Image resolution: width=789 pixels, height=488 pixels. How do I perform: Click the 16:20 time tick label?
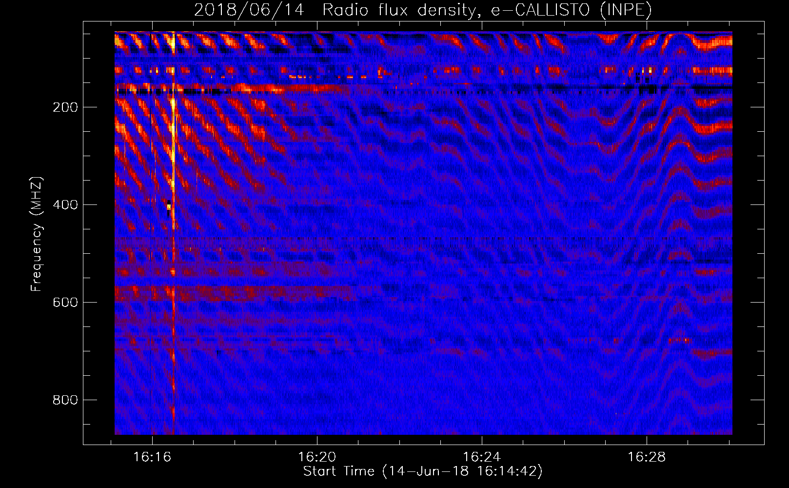317,457
